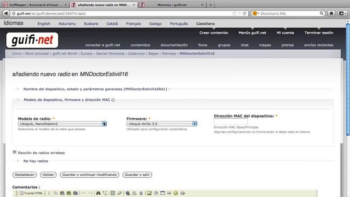
Task: Insert an image with the picture icon
Action: [149, 193]
